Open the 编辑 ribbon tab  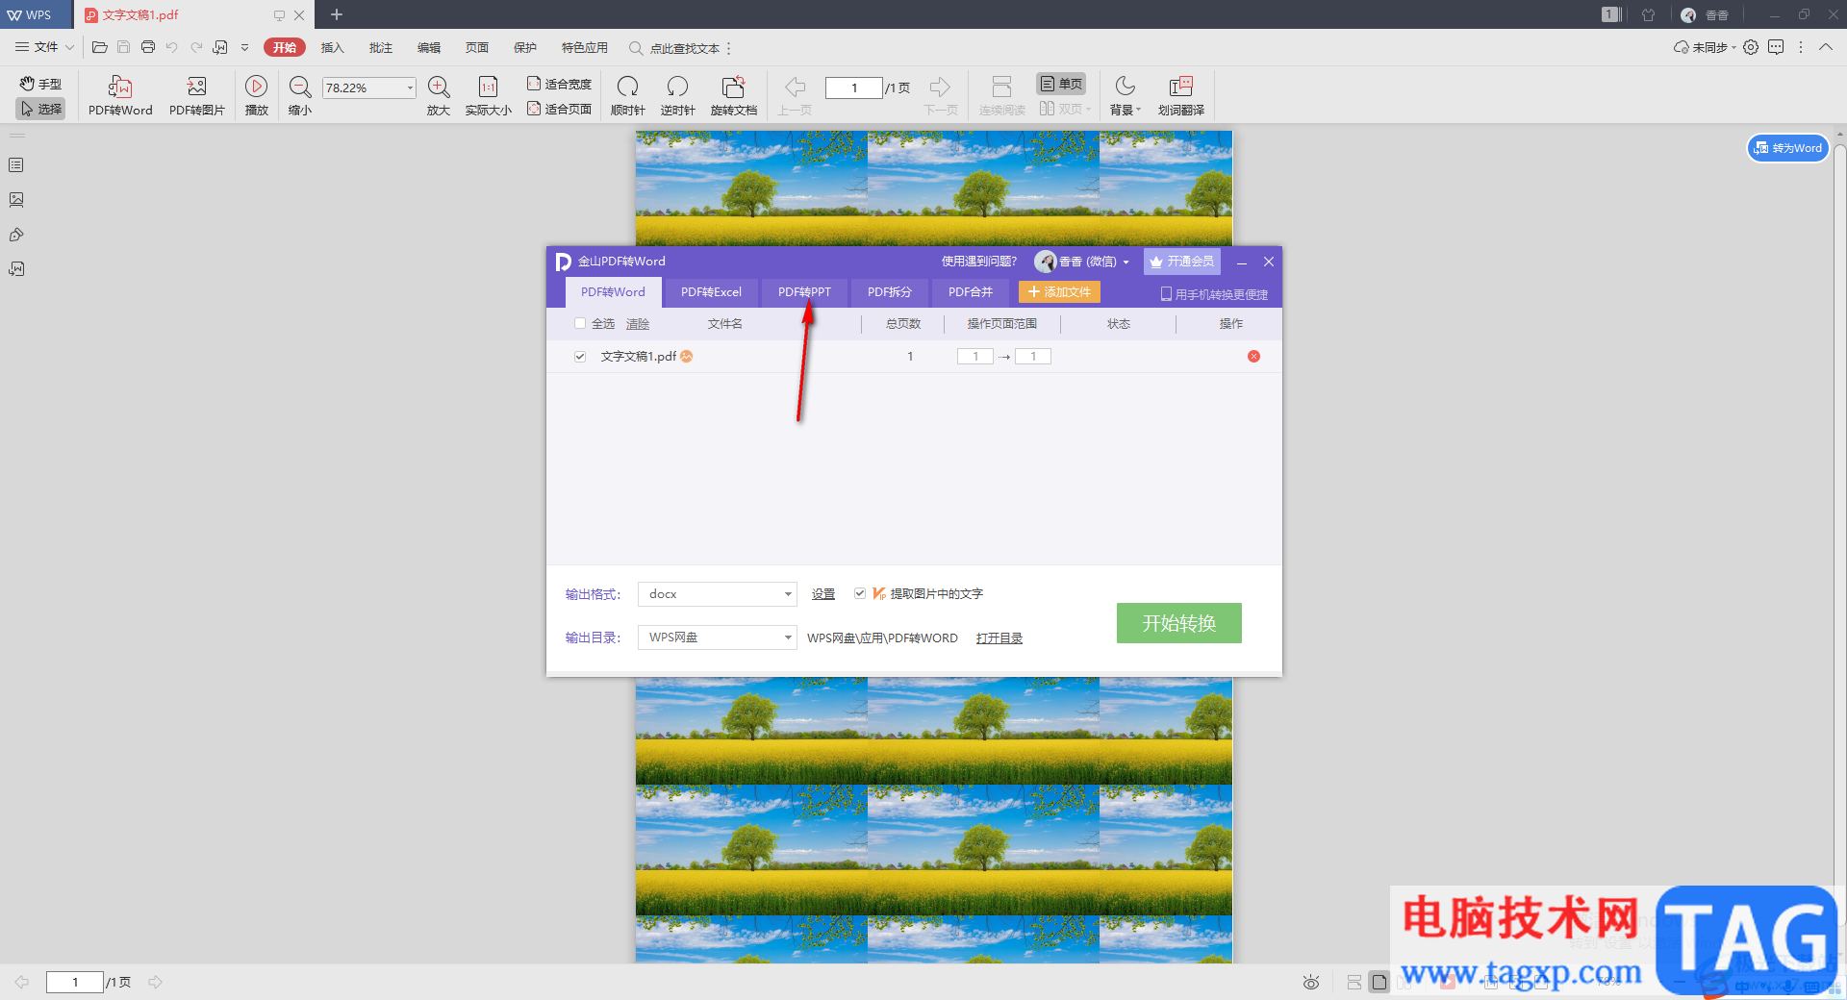[429, 47]
